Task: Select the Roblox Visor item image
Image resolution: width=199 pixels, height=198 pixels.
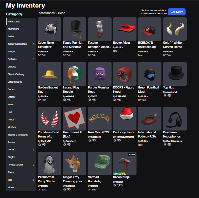Action: [125, 29]
